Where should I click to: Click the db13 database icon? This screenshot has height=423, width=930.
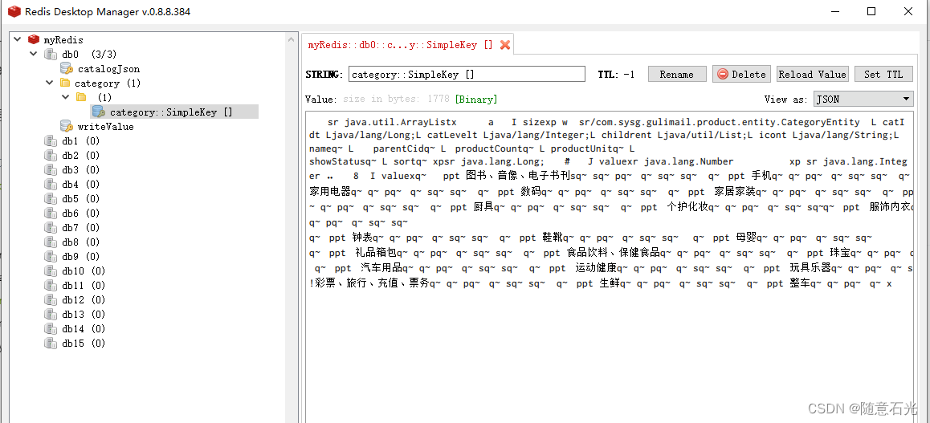click(x=51, y=314)
